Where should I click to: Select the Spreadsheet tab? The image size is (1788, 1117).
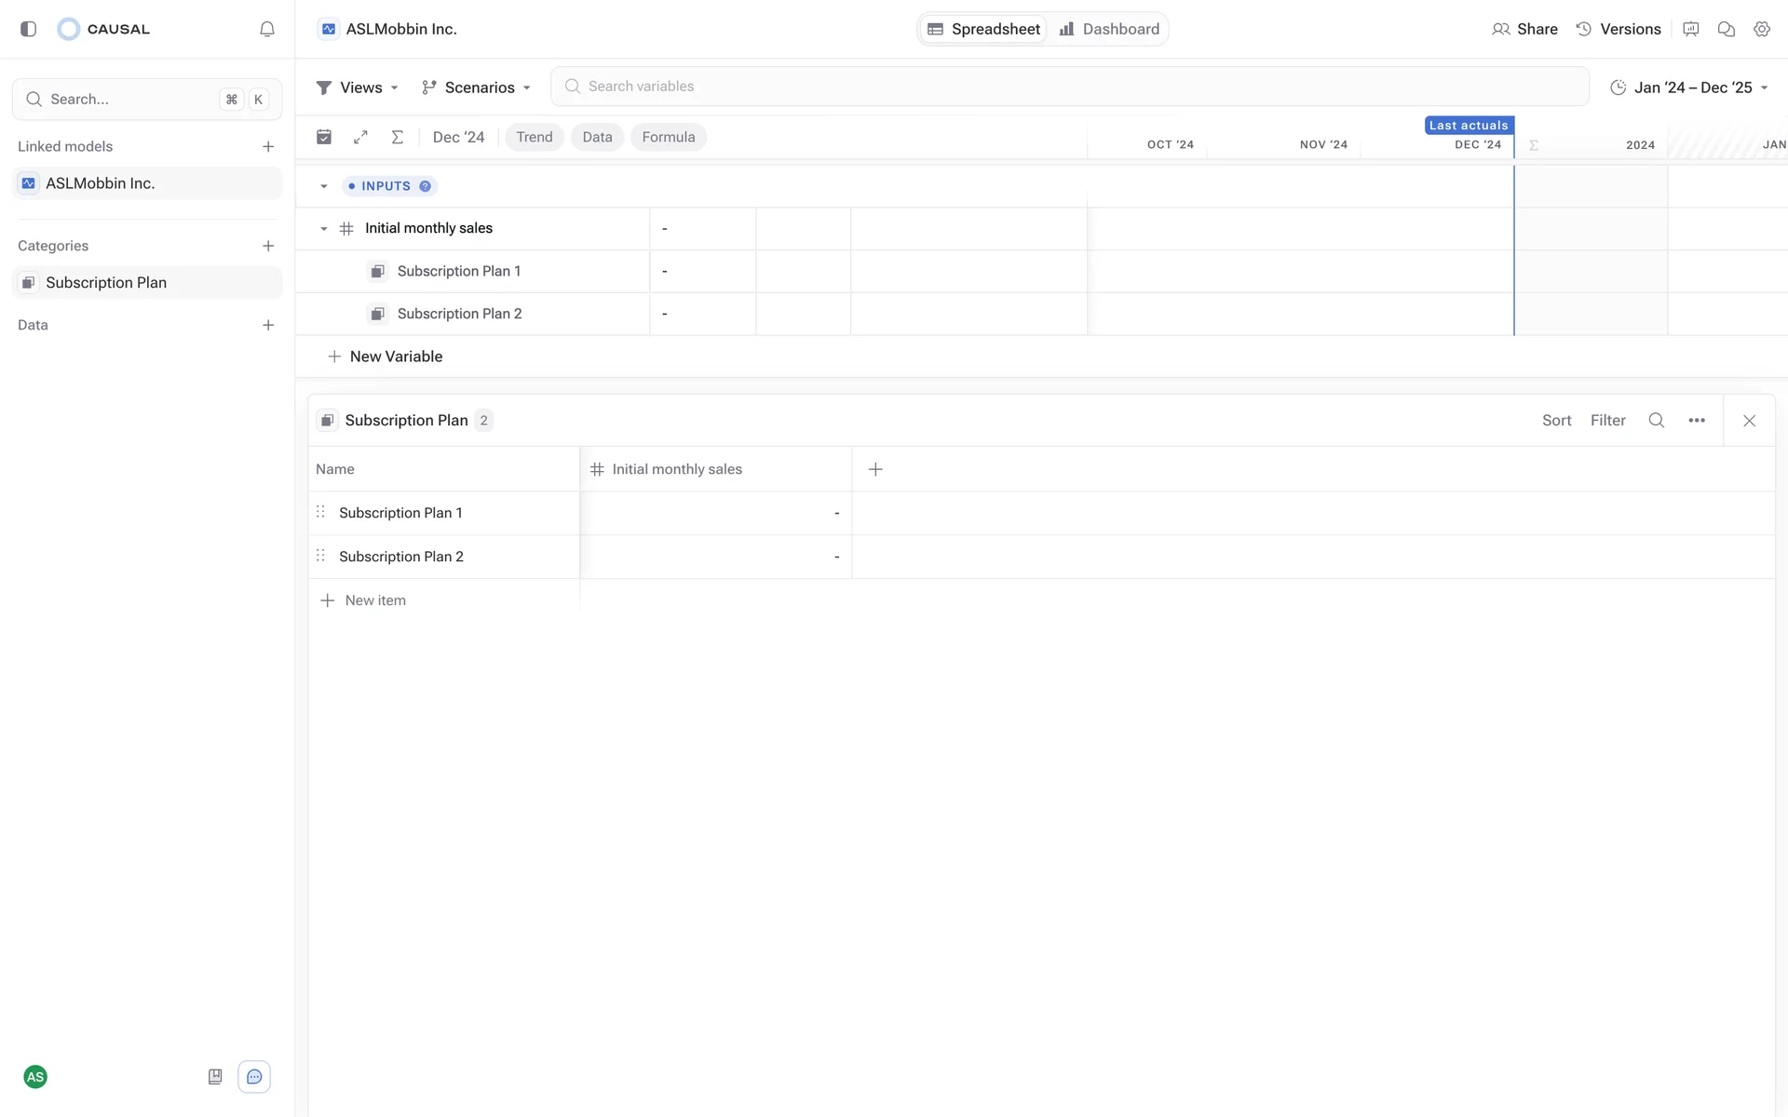[x=984, y=29]
